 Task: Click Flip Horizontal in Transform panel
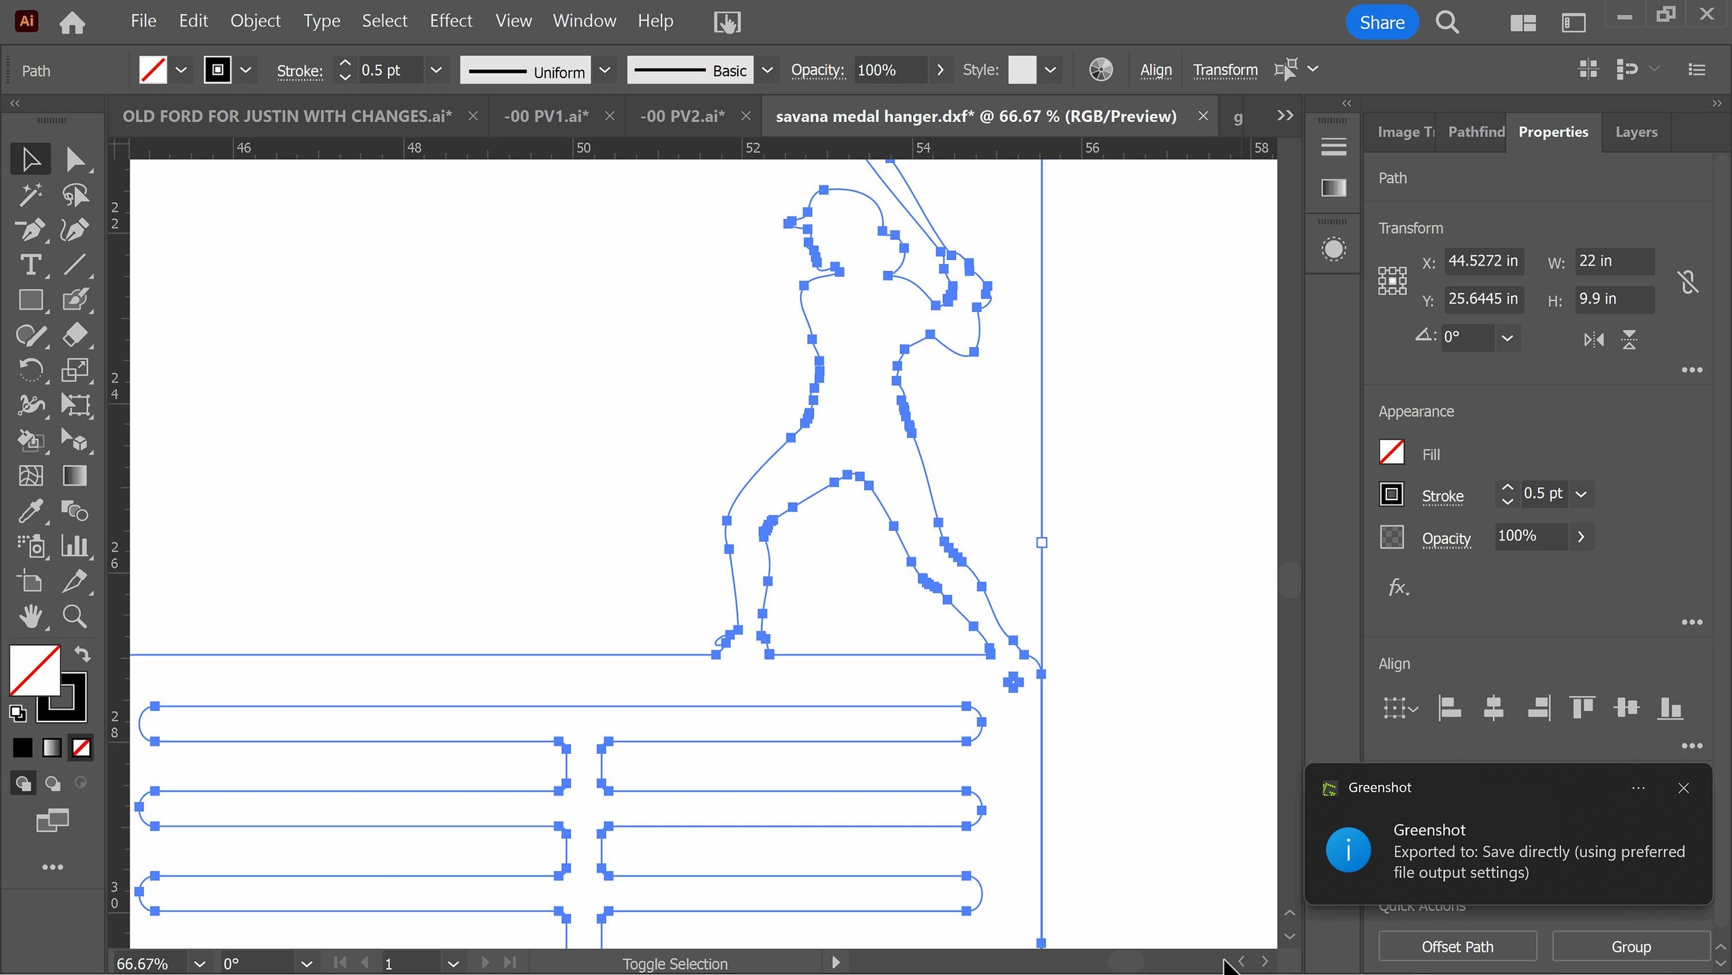pos(1593,340)
